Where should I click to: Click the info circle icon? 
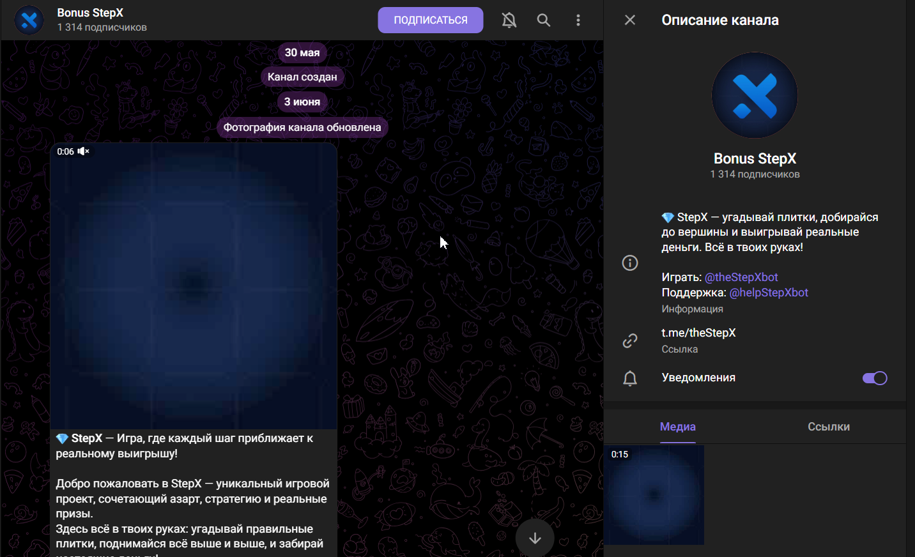click(630, 263)
